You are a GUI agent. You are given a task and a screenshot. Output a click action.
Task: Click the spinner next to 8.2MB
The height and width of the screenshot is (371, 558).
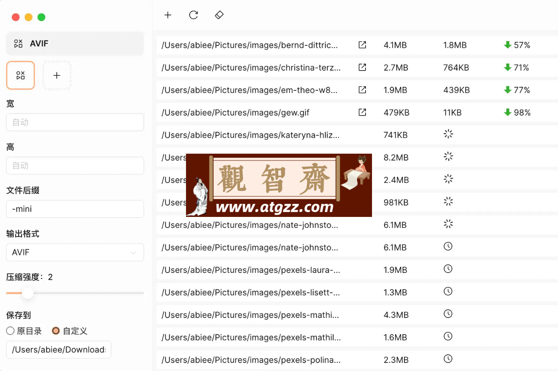click(x=448, y=157)
